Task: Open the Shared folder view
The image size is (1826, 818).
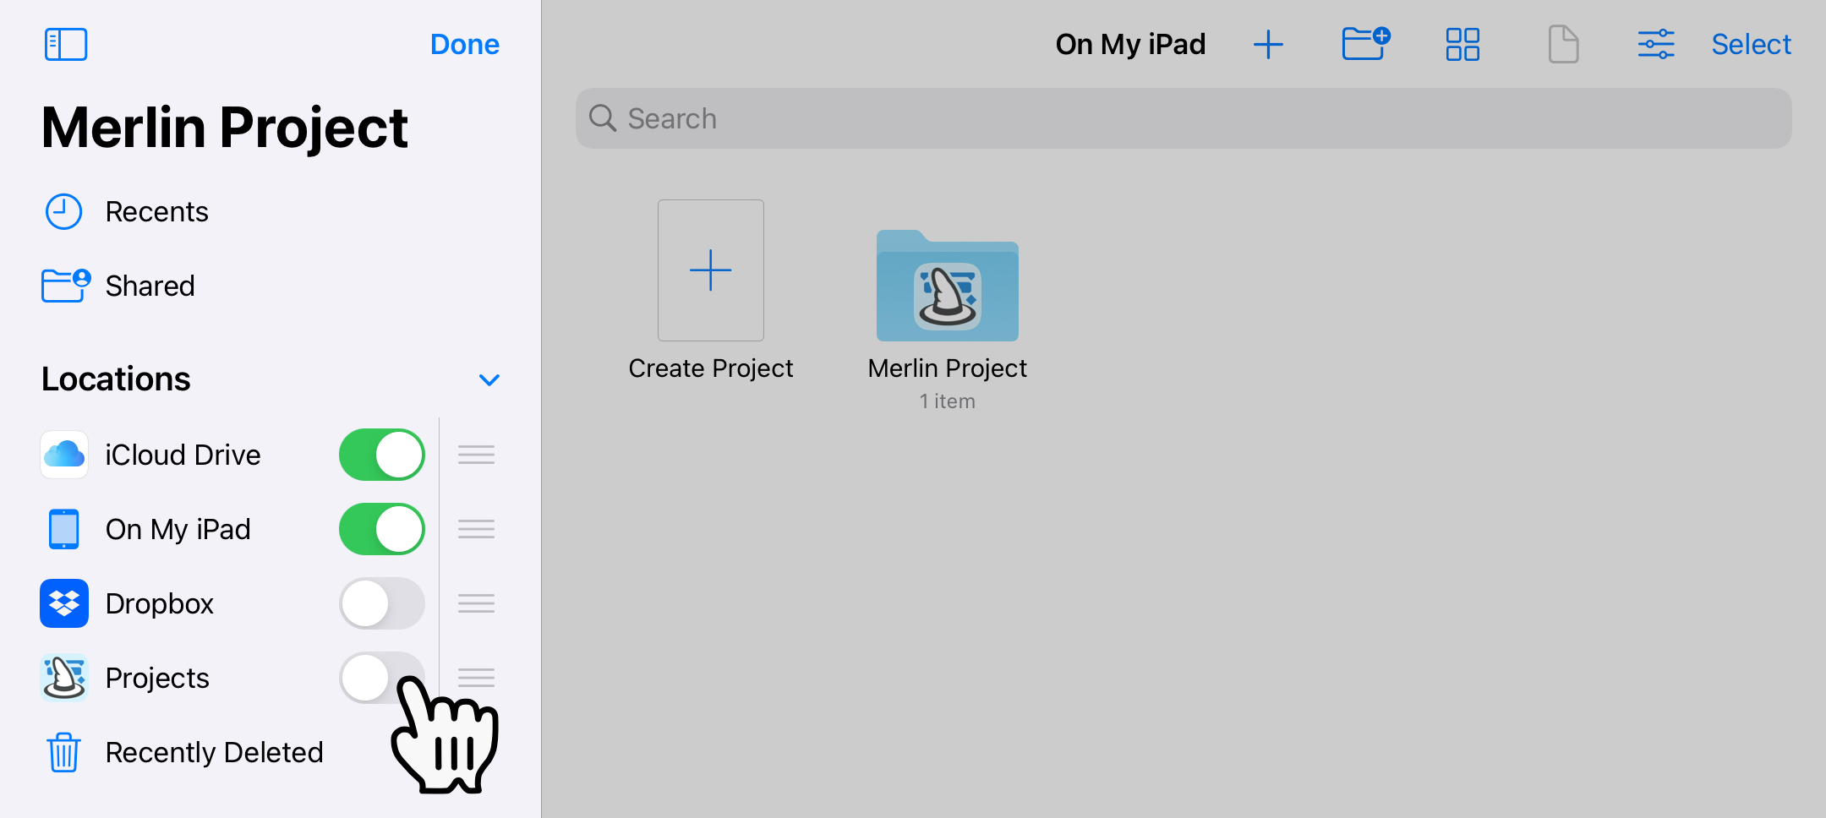Action: (x=150, y=286)
